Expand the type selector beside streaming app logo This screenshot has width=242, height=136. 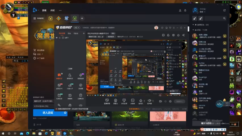77,28
